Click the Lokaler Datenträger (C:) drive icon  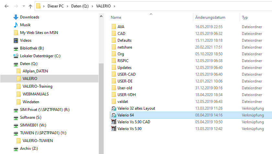[x=16, y=56]
